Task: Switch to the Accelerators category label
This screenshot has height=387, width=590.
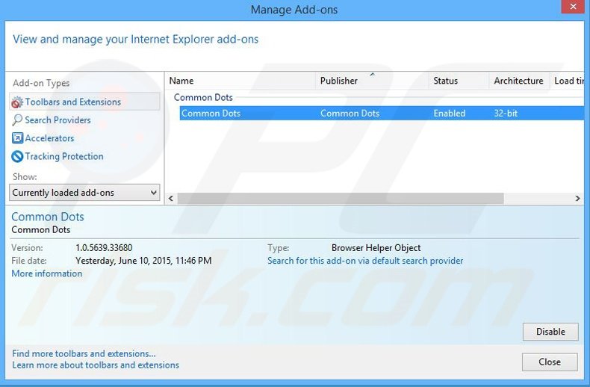Action: [x=50, y=138]
